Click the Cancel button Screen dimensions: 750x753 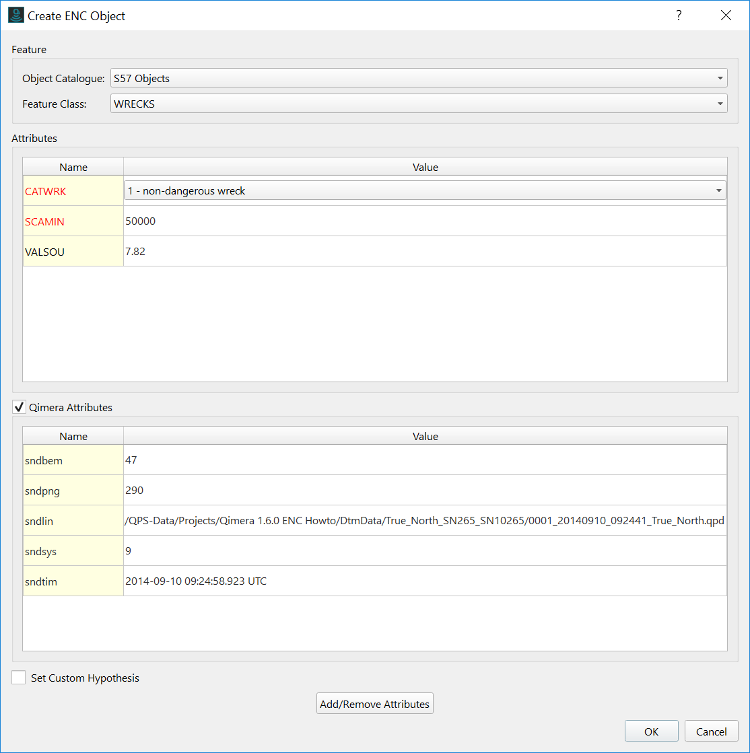[711, 731]
